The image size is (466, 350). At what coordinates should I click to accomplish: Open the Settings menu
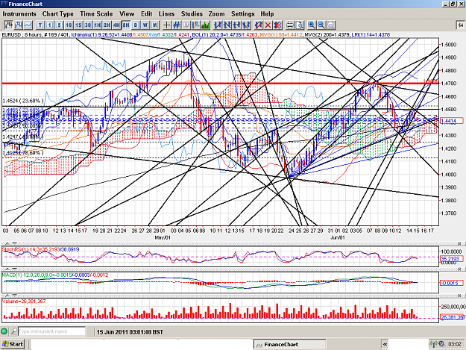coord(243,13)
